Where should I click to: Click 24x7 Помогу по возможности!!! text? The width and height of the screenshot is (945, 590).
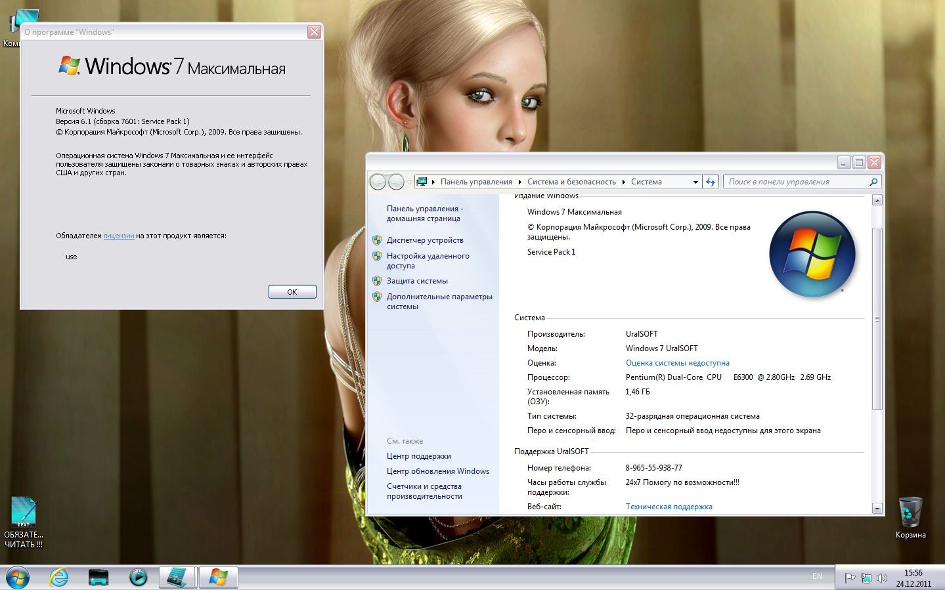pyautogui.click(x=682, y=482)
